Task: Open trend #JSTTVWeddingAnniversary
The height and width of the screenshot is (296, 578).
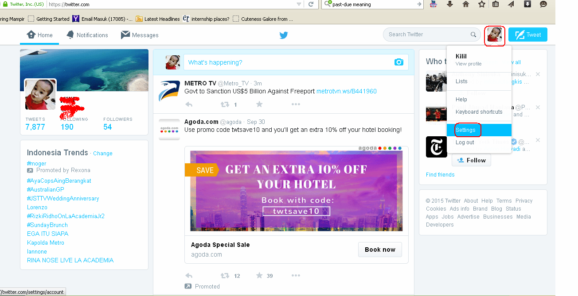Action: coord(63,199)
